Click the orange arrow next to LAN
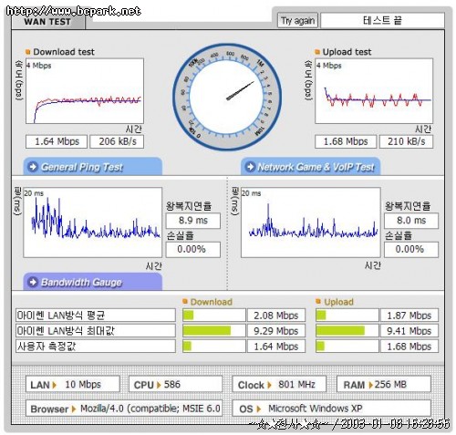 (x=55, y=385)
